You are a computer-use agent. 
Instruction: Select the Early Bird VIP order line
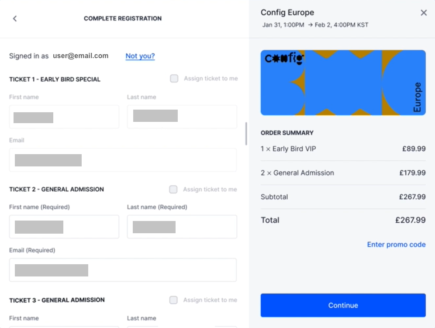(x=343, y=149)
